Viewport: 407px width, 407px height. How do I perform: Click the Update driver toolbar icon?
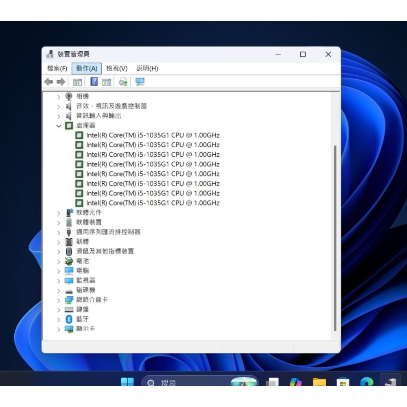tap(123, 82)
